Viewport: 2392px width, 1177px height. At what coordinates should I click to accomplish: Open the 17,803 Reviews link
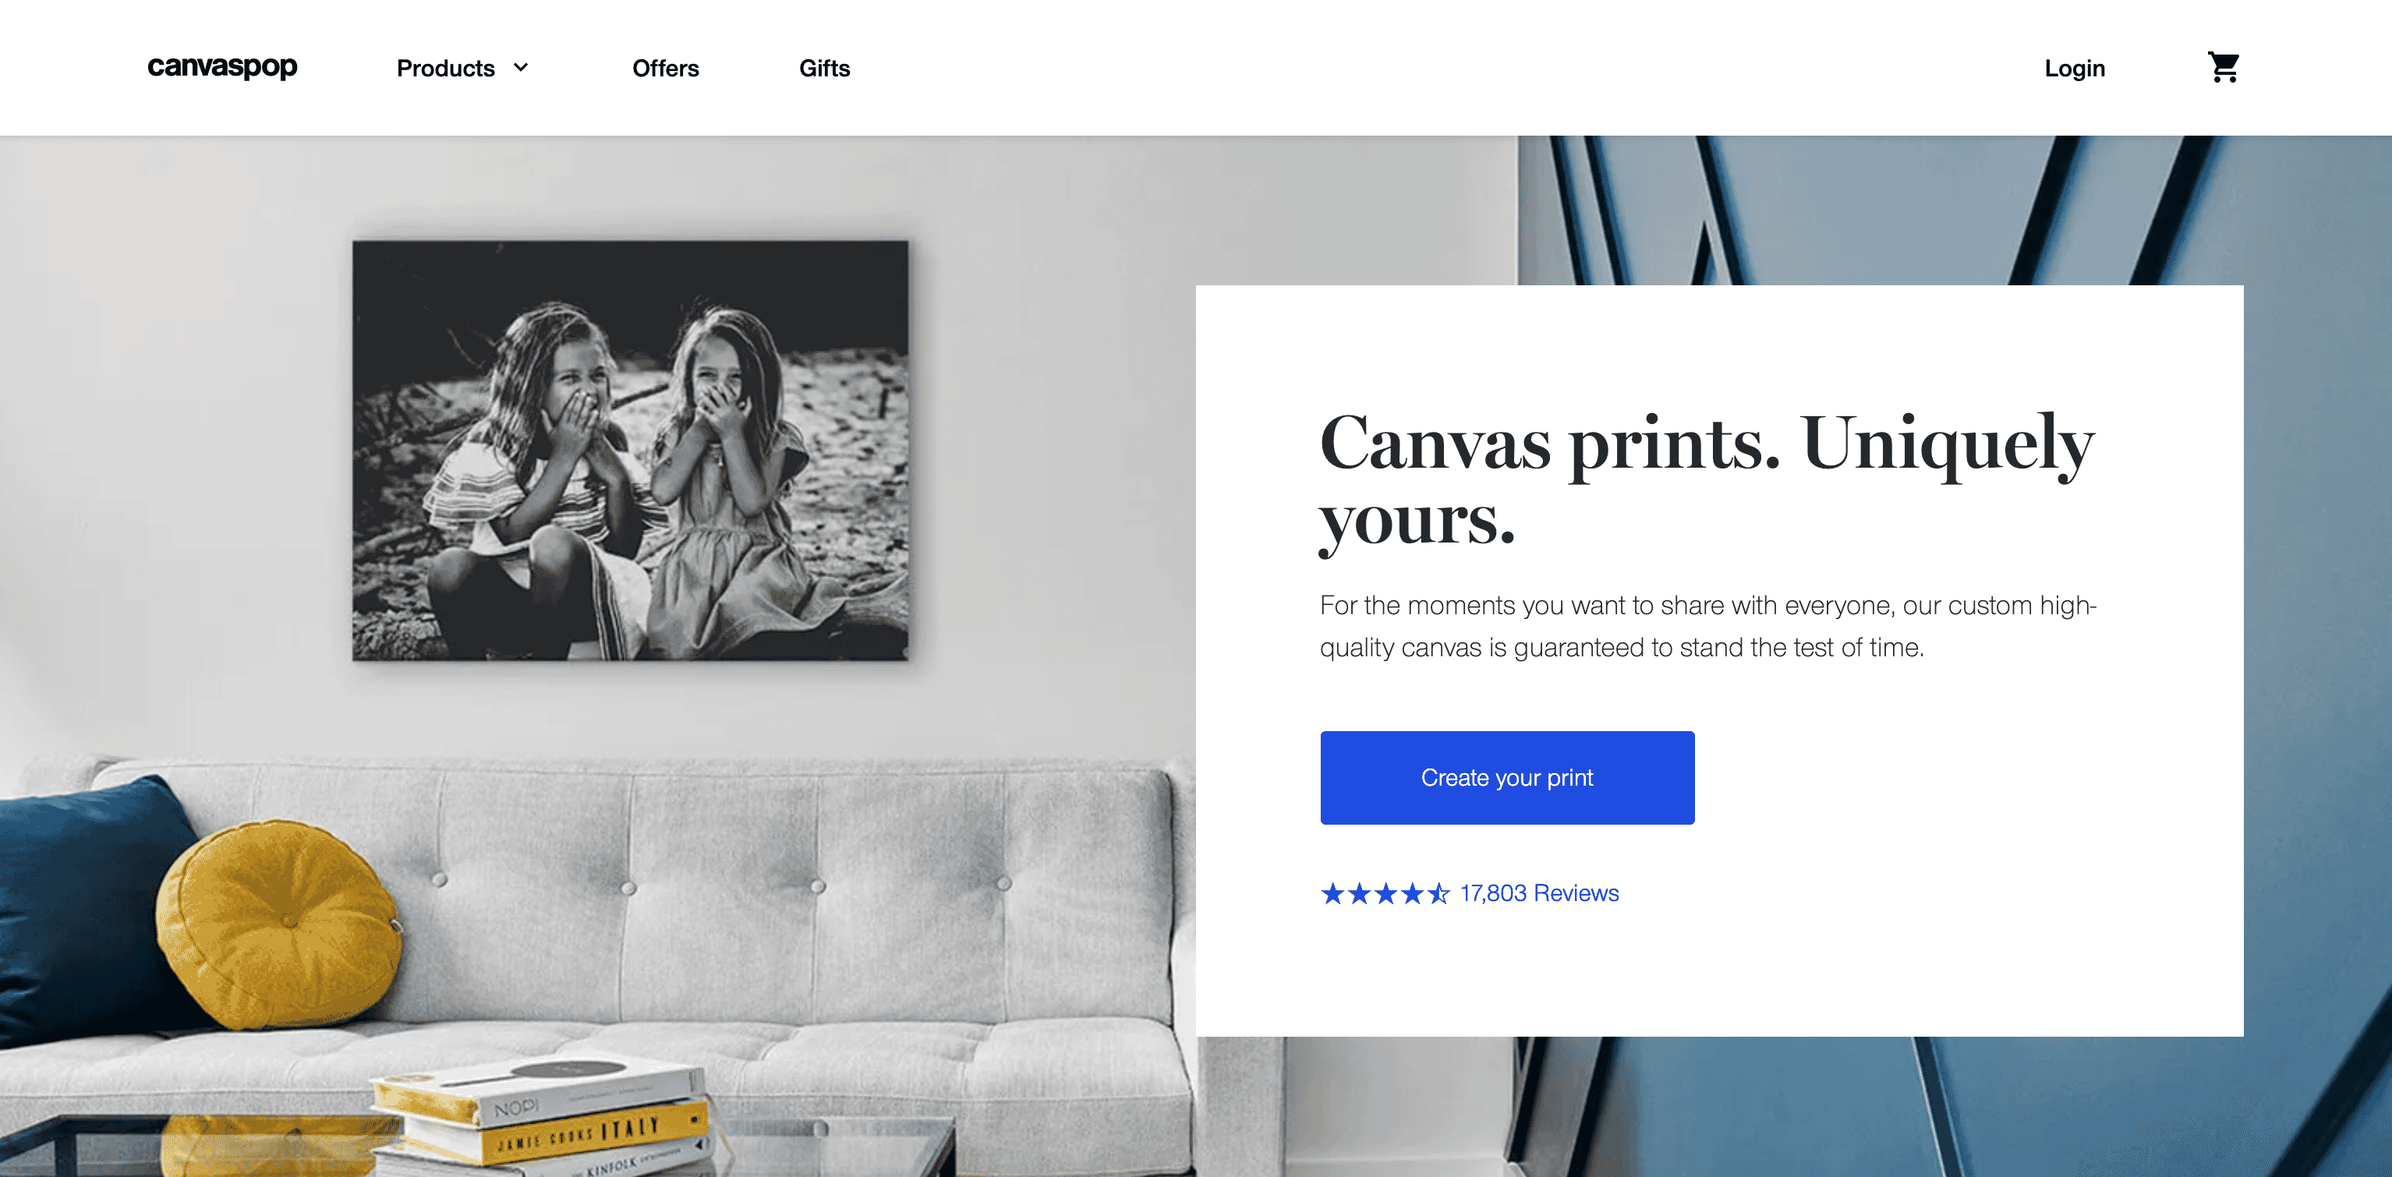1538,893
